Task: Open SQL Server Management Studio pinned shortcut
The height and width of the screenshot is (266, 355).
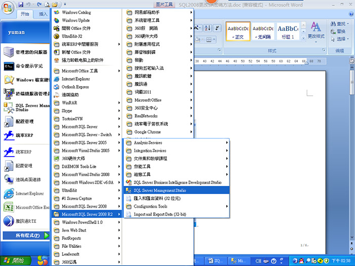Action: point(26,107)
